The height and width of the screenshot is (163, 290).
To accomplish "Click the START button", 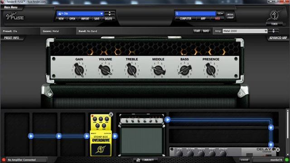I will 197,31.
